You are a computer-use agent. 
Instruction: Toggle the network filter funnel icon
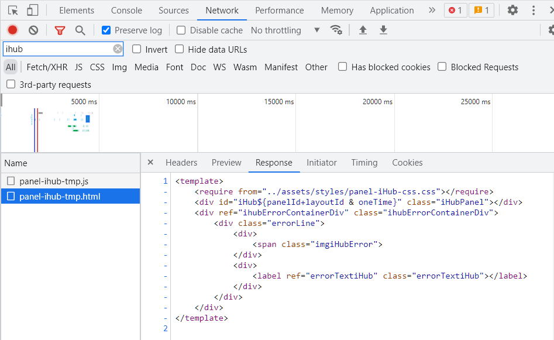click(x=60, y=30)
